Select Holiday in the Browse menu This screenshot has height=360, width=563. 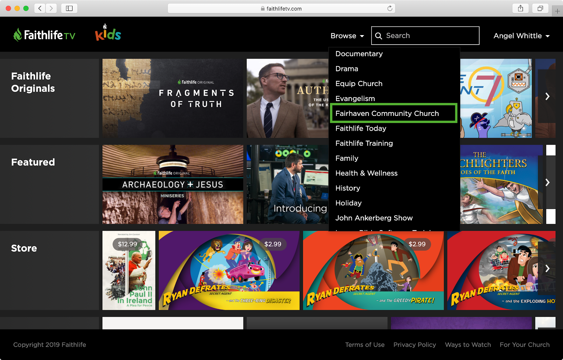tap(348, 203)
